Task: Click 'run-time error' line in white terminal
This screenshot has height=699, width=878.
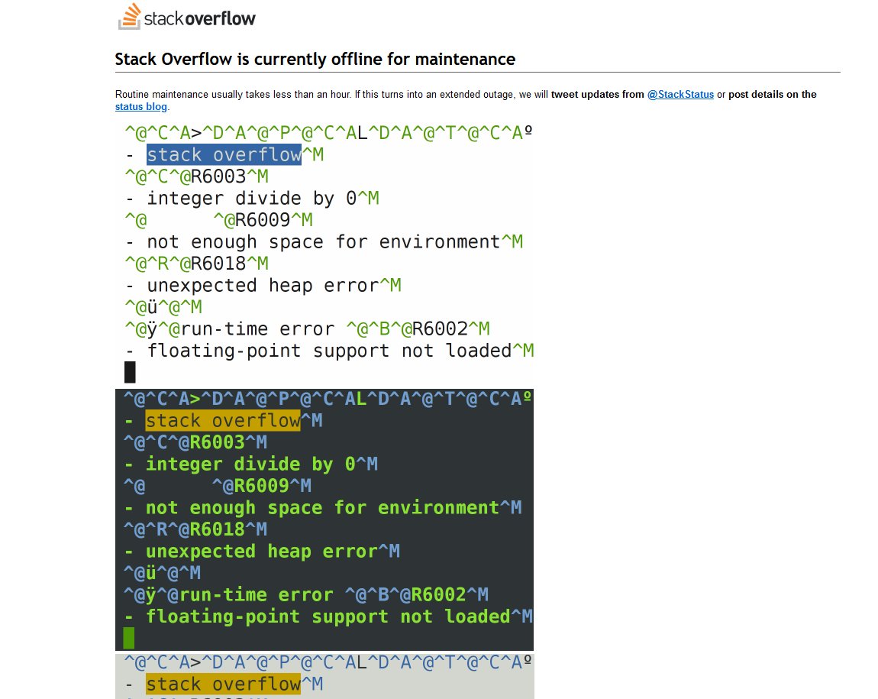Action: click(x=308, y=329)
